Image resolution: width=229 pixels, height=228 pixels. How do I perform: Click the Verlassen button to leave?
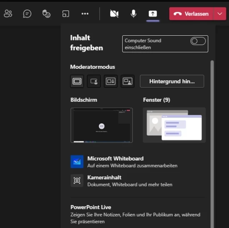[x=191, y=14]
